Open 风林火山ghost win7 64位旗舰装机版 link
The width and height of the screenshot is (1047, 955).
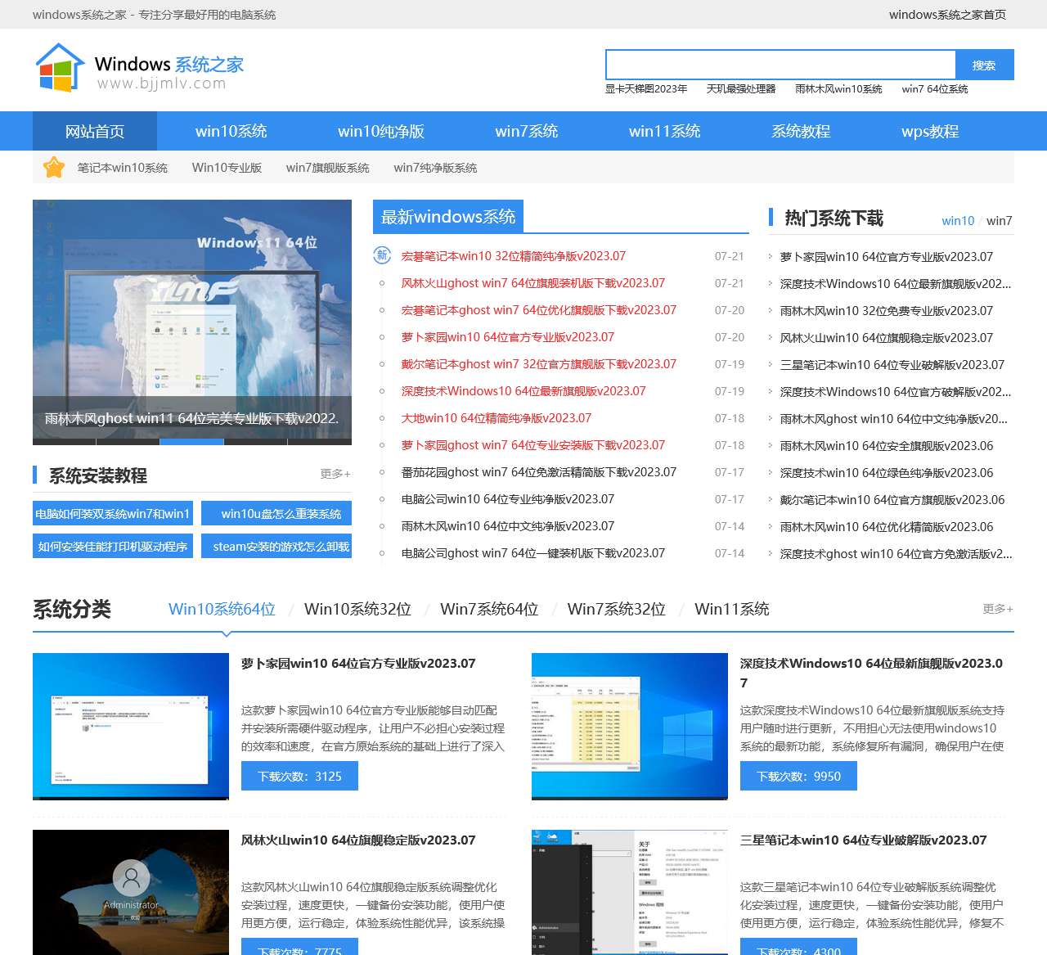pyautogui.click(x=533, y=283)
